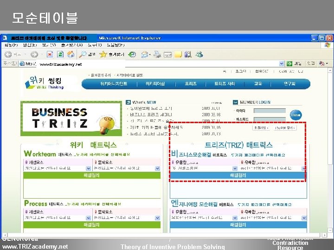Click the ID/PW 찾기 button

(285, 128)
